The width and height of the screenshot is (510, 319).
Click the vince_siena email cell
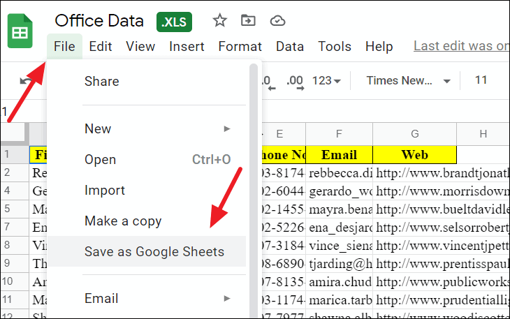click(339, 246)
